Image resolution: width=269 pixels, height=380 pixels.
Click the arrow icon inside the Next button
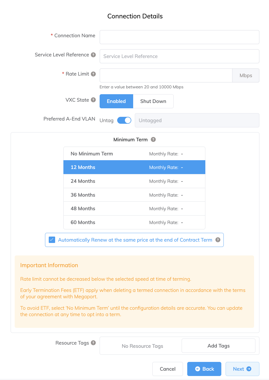pyautogui.click(x=249, y=369)
